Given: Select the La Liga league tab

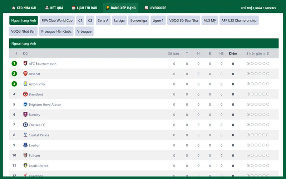Looking at the screenshot, I should (x=119, y=20).
